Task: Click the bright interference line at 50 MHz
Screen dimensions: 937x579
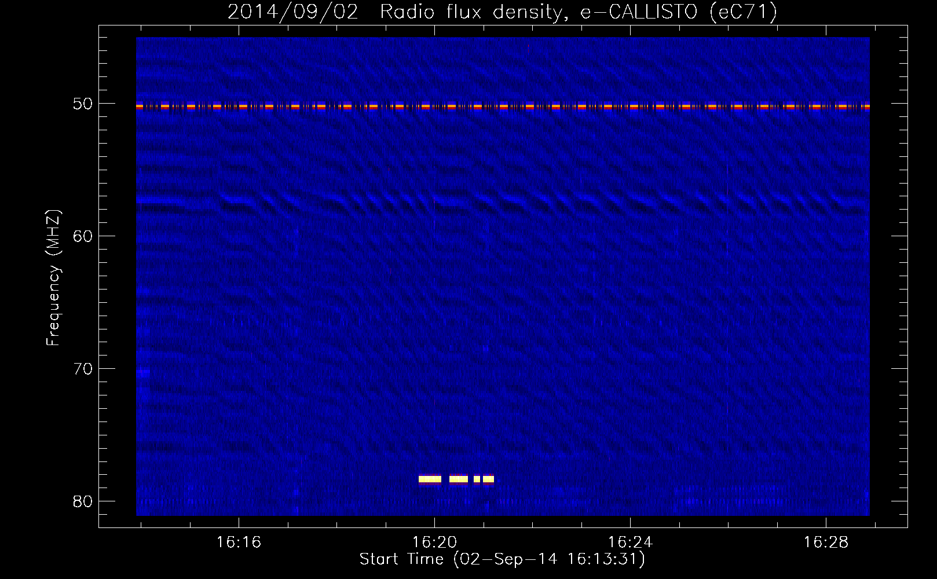Action: point(503,106)
